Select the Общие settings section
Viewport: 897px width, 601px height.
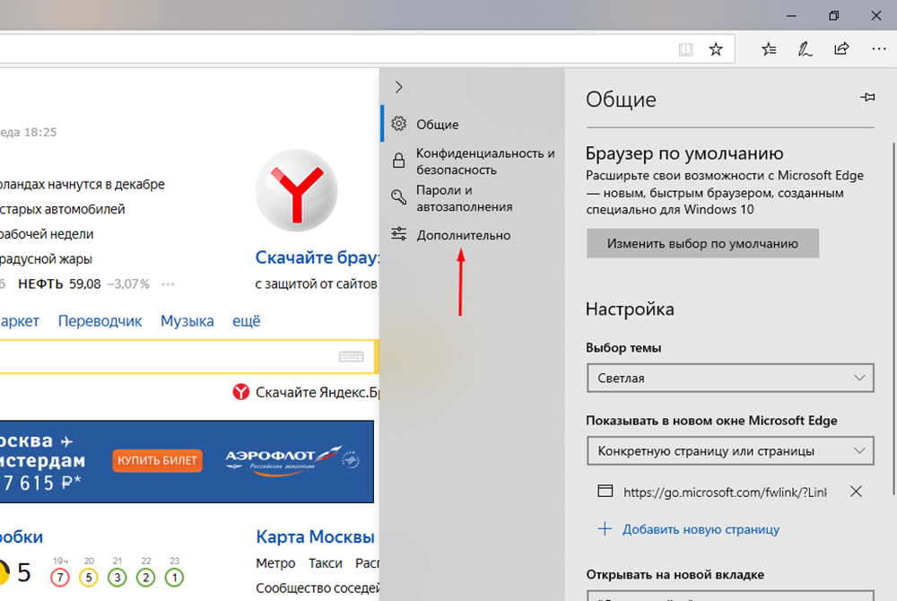[437, 125]
